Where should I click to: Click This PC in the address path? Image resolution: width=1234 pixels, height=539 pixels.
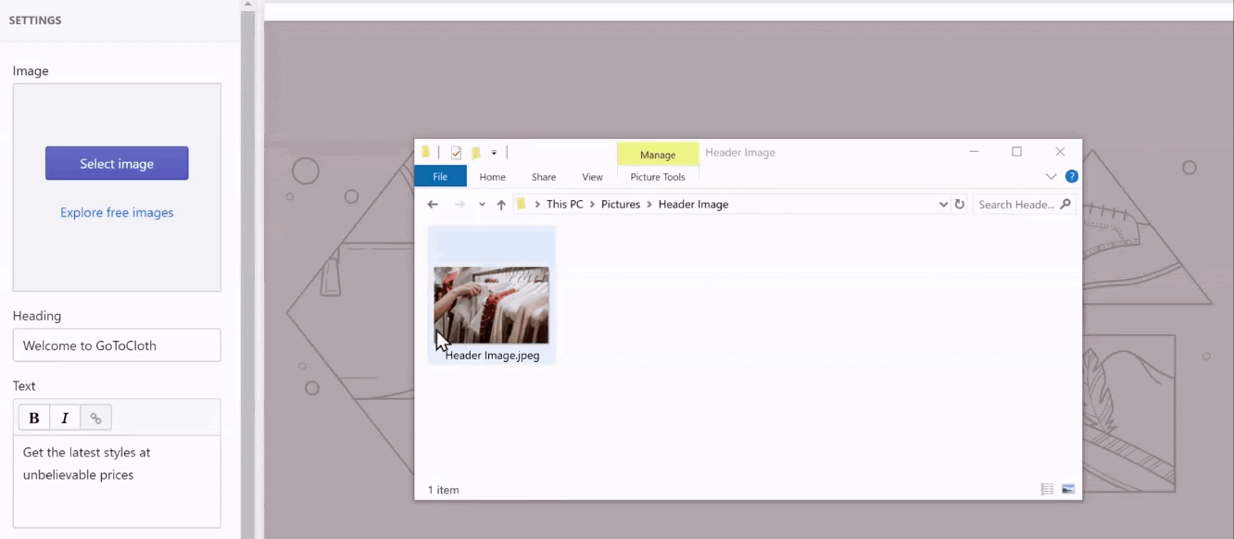click(564, 205)
